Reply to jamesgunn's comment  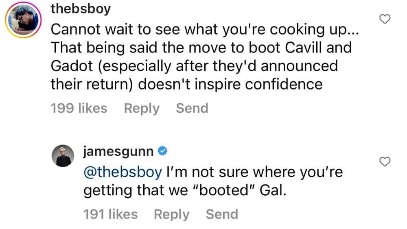(171, 214)
